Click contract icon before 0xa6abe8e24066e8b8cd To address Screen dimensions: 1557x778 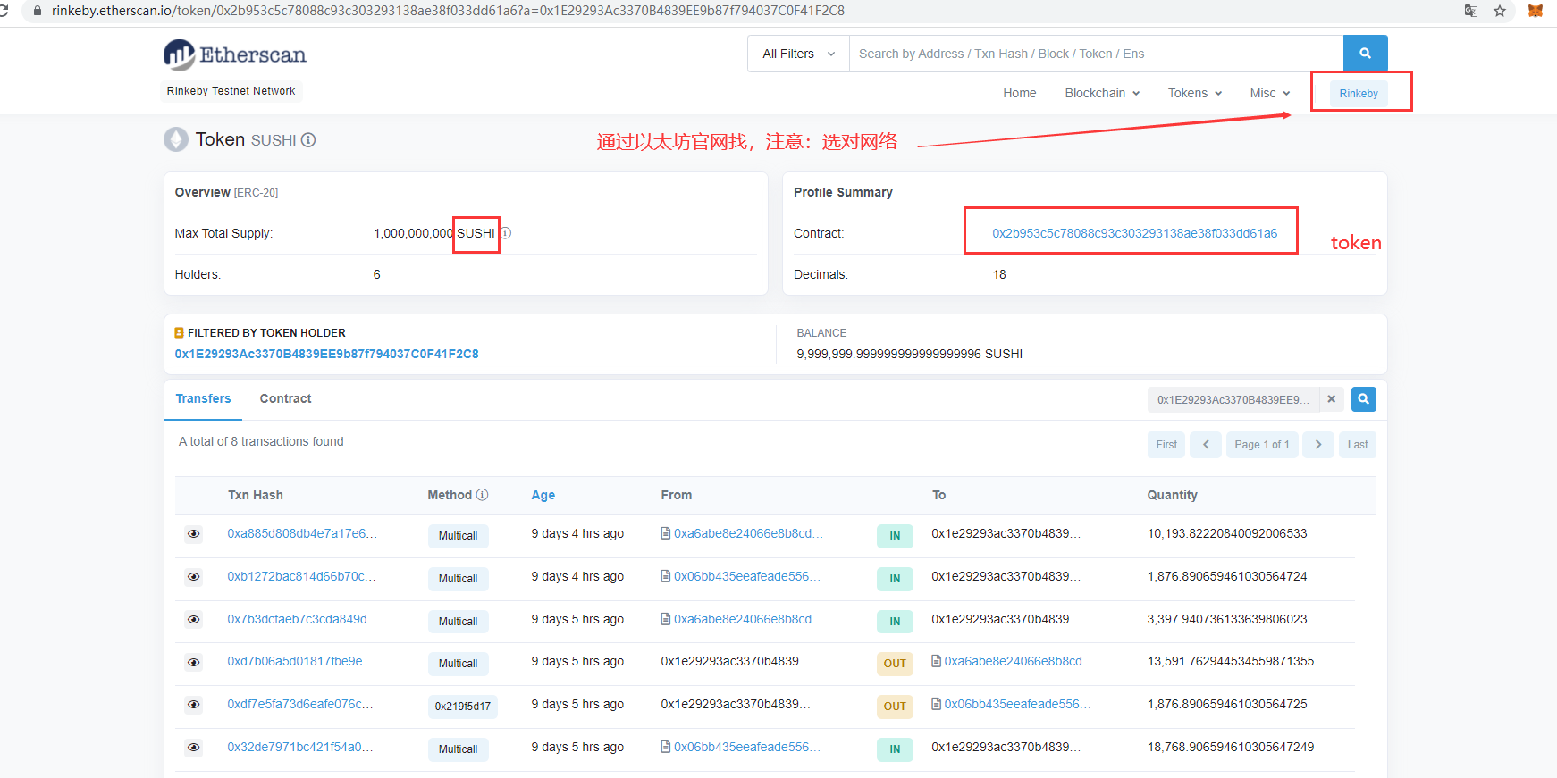[x=937, y=661]
